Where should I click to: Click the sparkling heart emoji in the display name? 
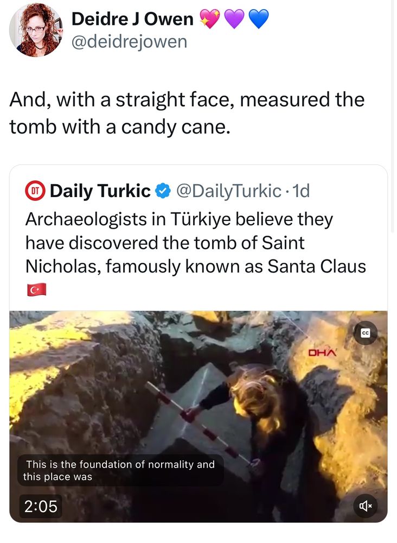(x=211, y=18)
